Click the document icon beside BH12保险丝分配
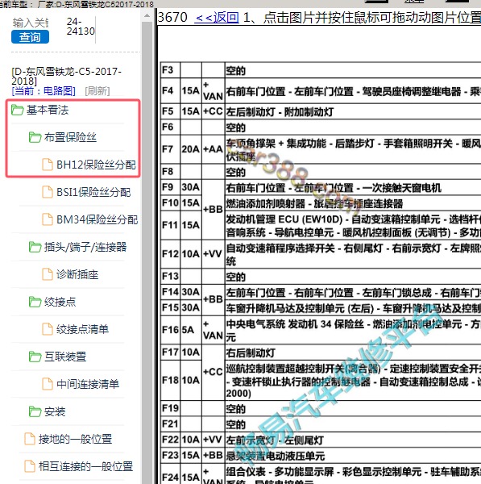The image size is (481, 484). point(48,165)
